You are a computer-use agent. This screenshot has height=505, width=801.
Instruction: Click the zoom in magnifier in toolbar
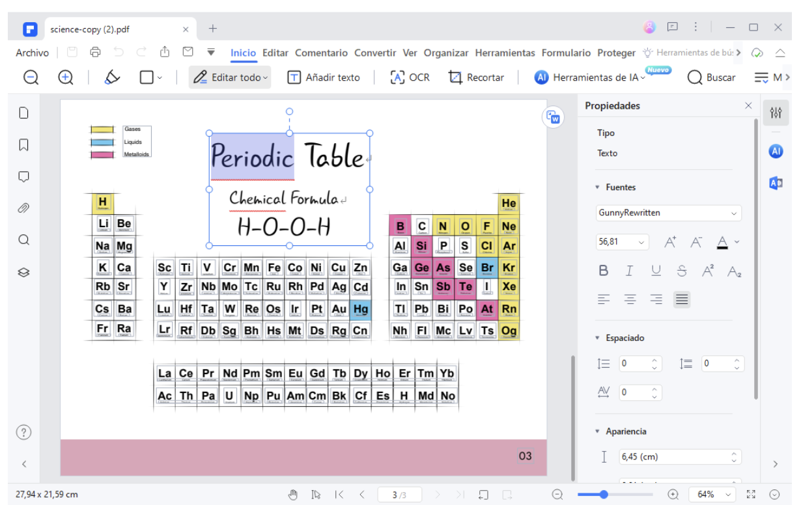click(x=65, y=77)
